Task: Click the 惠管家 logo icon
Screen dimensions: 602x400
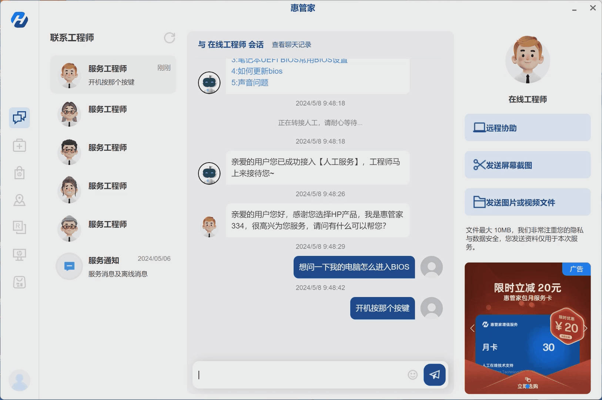Action: pos(19,20)
